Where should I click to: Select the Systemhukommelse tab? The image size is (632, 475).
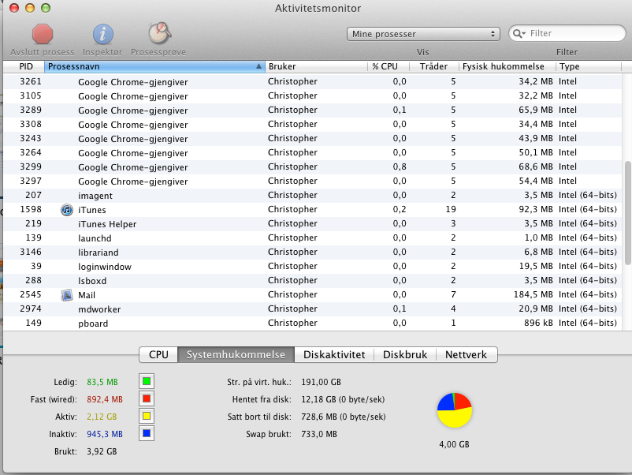click(236, 355)
